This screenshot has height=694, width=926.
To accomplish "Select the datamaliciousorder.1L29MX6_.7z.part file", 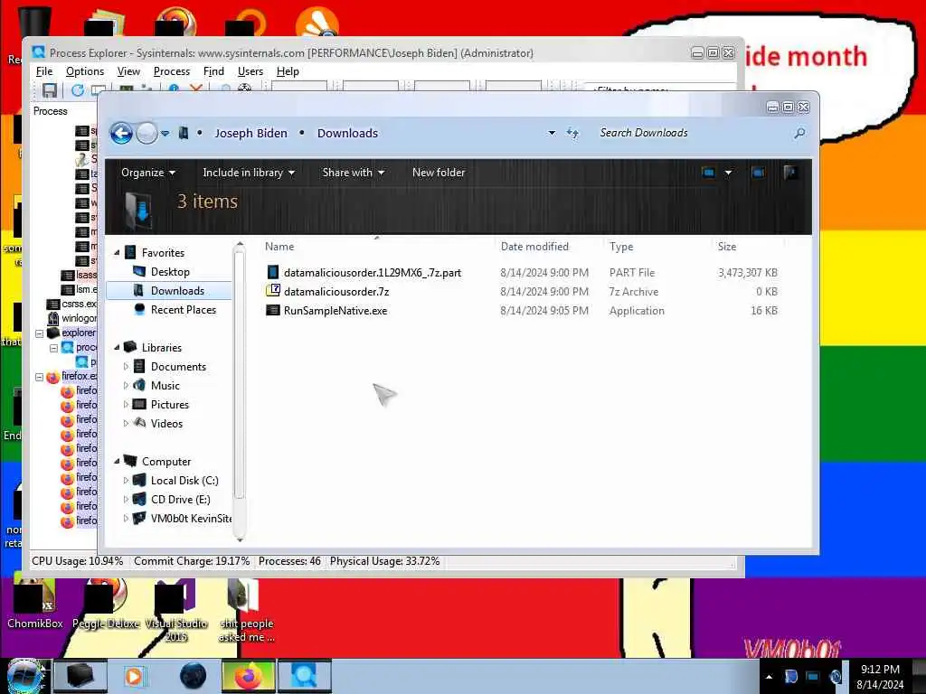I will coord(373,273).
